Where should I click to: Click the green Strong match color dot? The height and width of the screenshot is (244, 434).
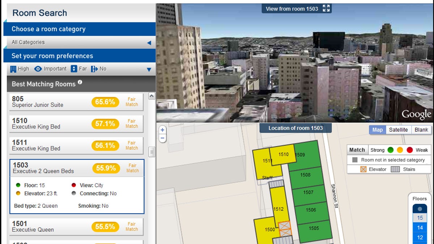(390, 150)
